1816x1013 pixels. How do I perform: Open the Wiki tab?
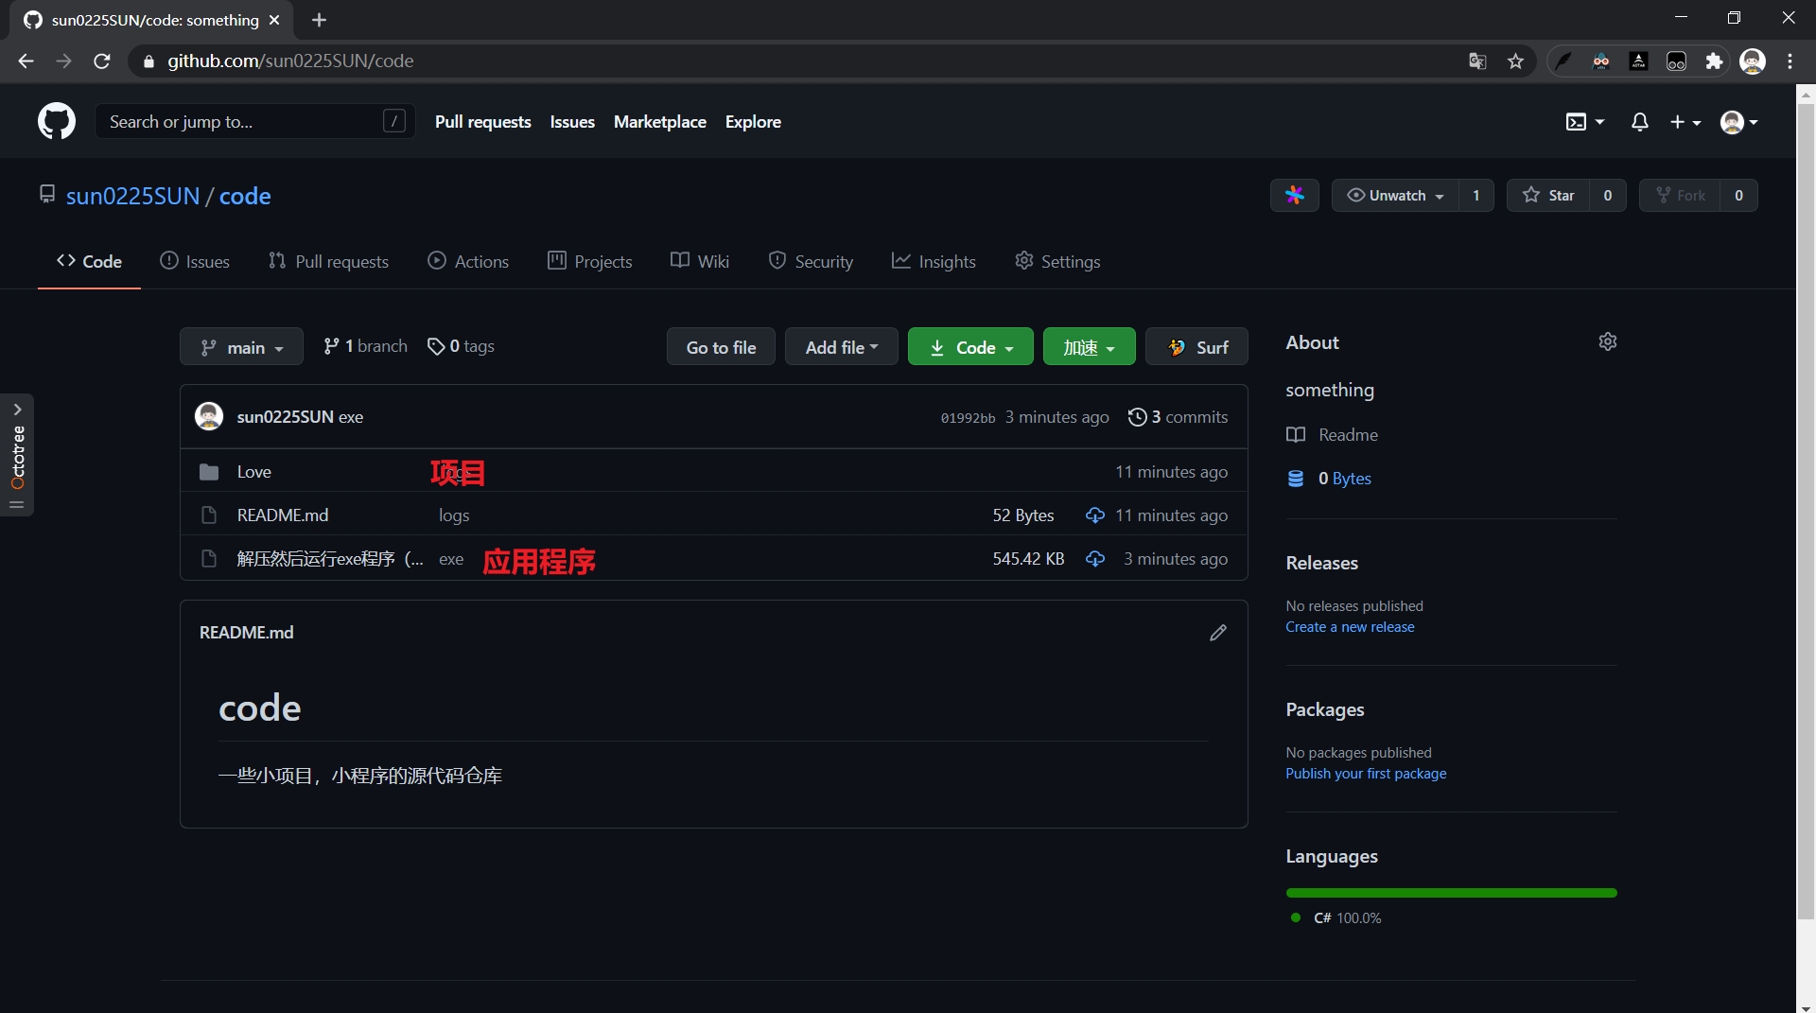point(700,261)
